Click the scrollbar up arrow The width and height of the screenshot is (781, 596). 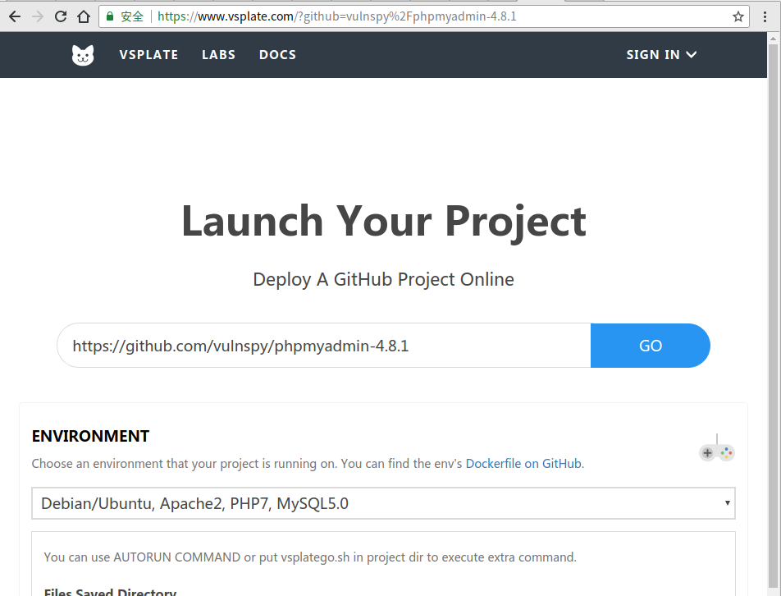click(774, 39)
